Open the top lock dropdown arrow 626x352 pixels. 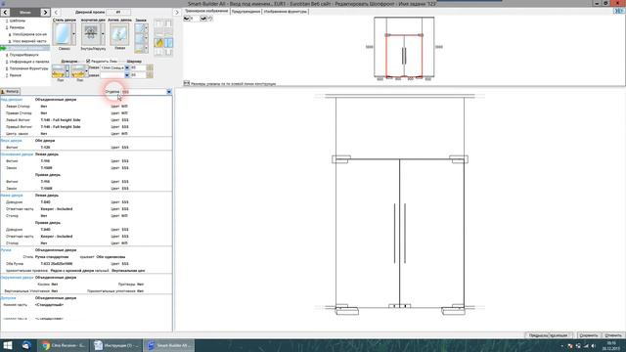[x=146, y=28]
